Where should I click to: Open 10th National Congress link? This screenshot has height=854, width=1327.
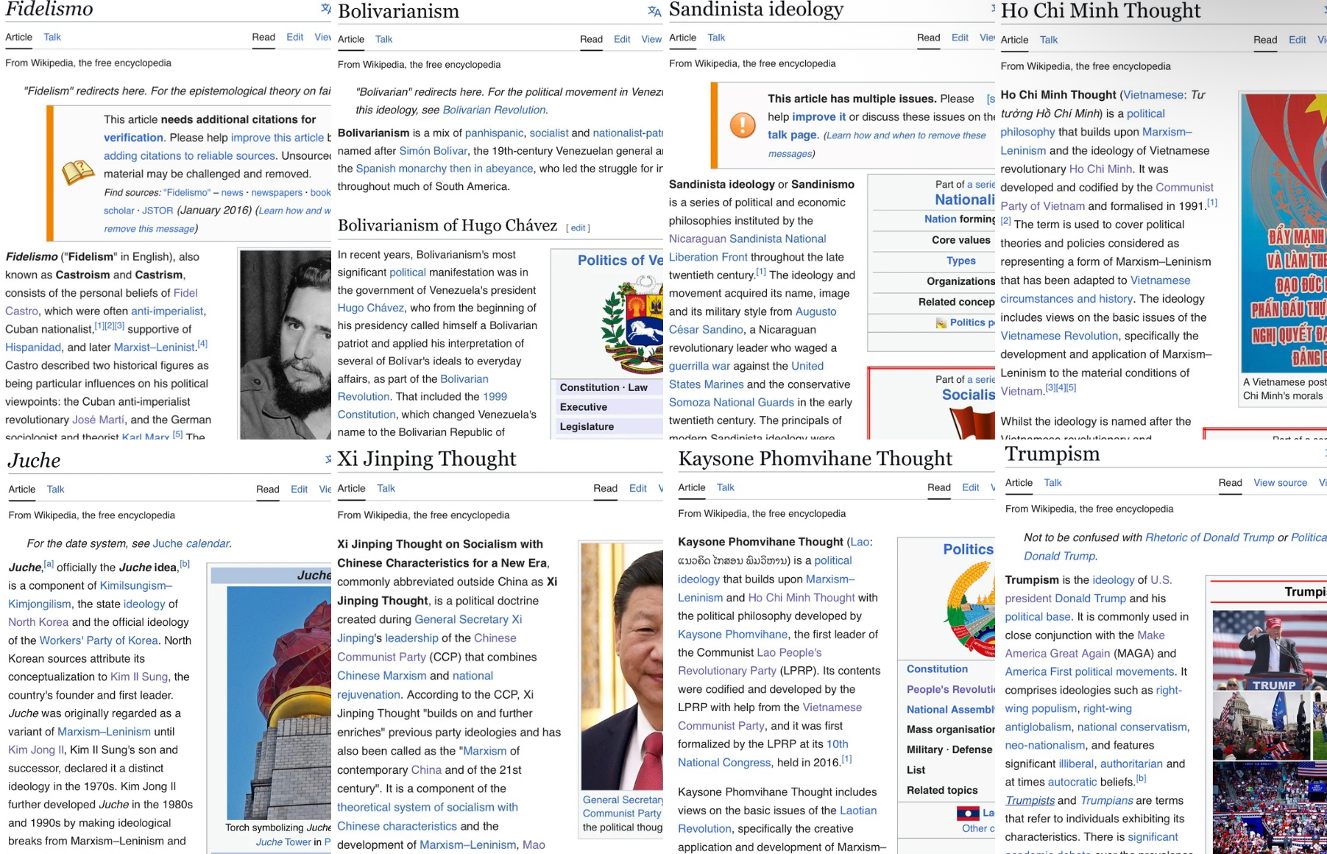762,753
